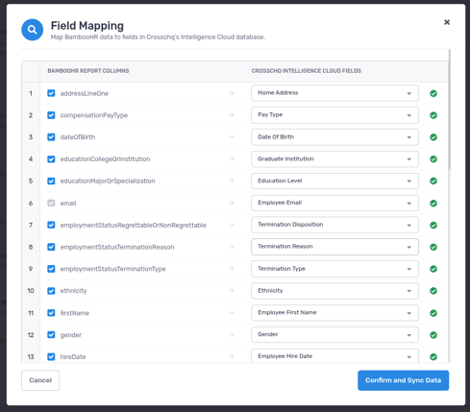Open the Pay Type dropdown
This screenshot has width=470, height=412.
pyautogui.click(x=334, y=115)
